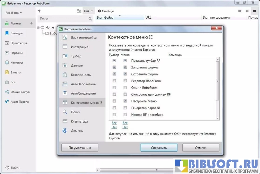Switch to АвтоЗаполнение settings tab

pos(83,84)
